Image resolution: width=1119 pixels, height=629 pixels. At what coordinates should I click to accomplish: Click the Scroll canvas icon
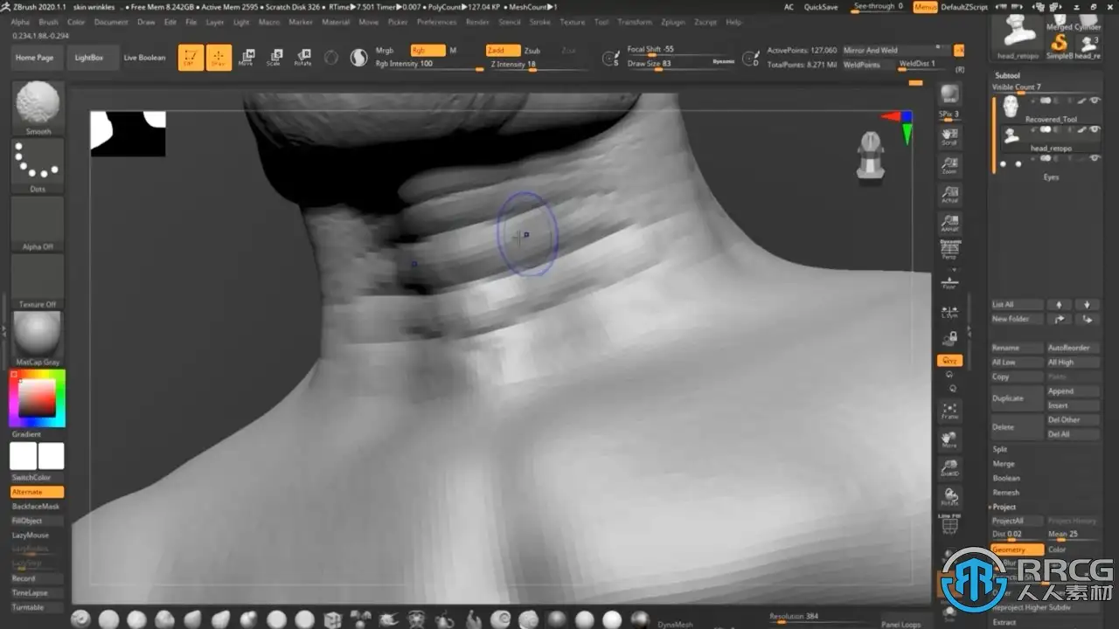(949, 137)
